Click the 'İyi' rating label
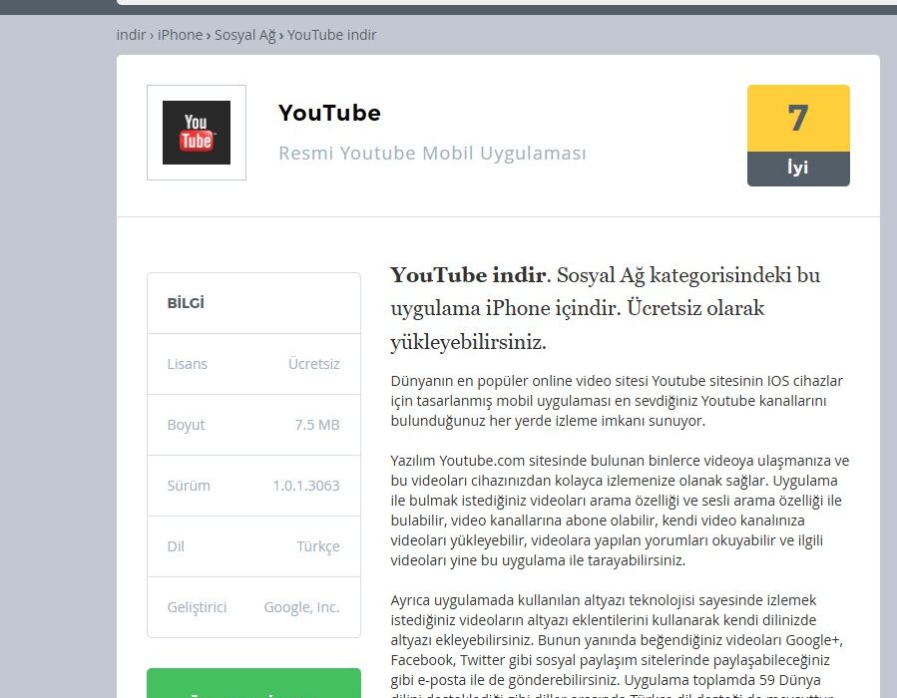The image size is (897, 698). pos(797,169)
